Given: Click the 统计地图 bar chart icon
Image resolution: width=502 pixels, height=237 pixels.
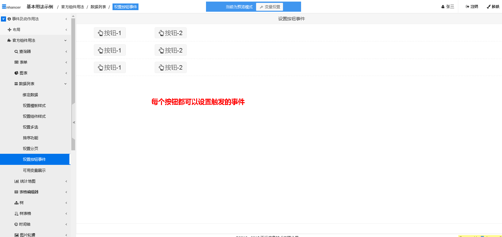Looking at the screenshot, I should 16,181.
